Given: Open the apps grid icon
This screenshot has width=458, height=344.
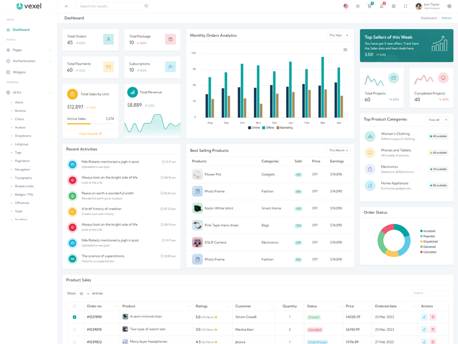Looking at the screenshot, I should (x=393, y=6).
